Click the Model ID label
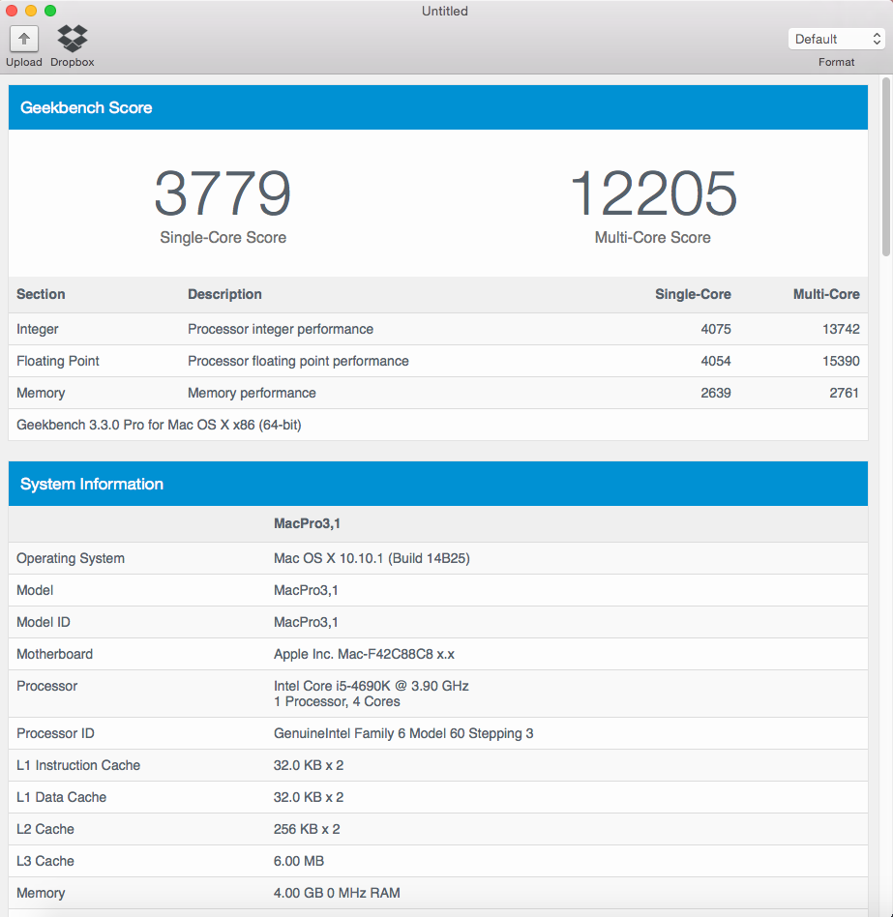893x917 pixels. point(44,622)
